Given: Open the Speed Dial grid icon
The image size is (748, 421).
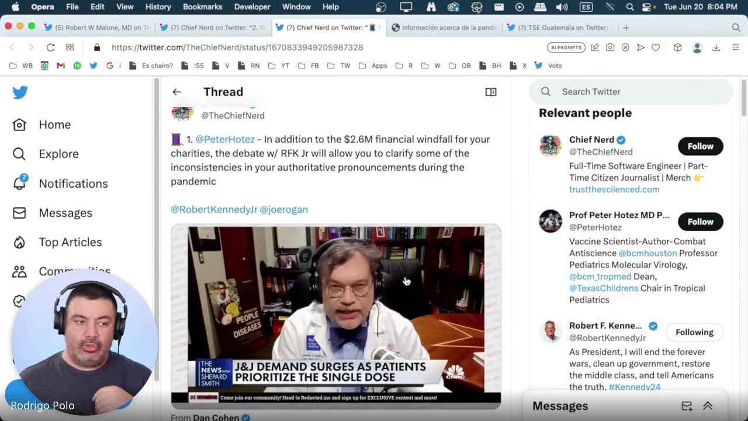Looking at the screenshot, I should [70, 47].
